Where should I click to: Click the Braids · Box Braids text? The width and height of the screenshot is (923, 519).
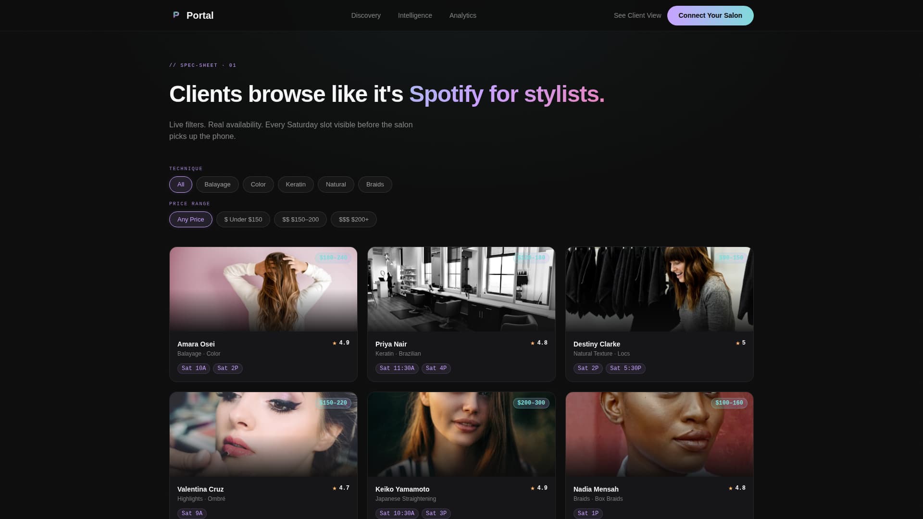(598, 499)
